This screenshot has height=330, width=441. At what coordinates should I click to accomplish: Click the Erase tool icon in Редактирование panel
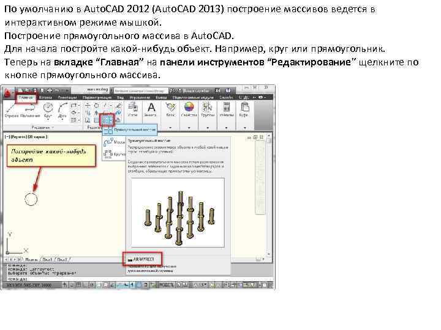(x=119, y=106)
